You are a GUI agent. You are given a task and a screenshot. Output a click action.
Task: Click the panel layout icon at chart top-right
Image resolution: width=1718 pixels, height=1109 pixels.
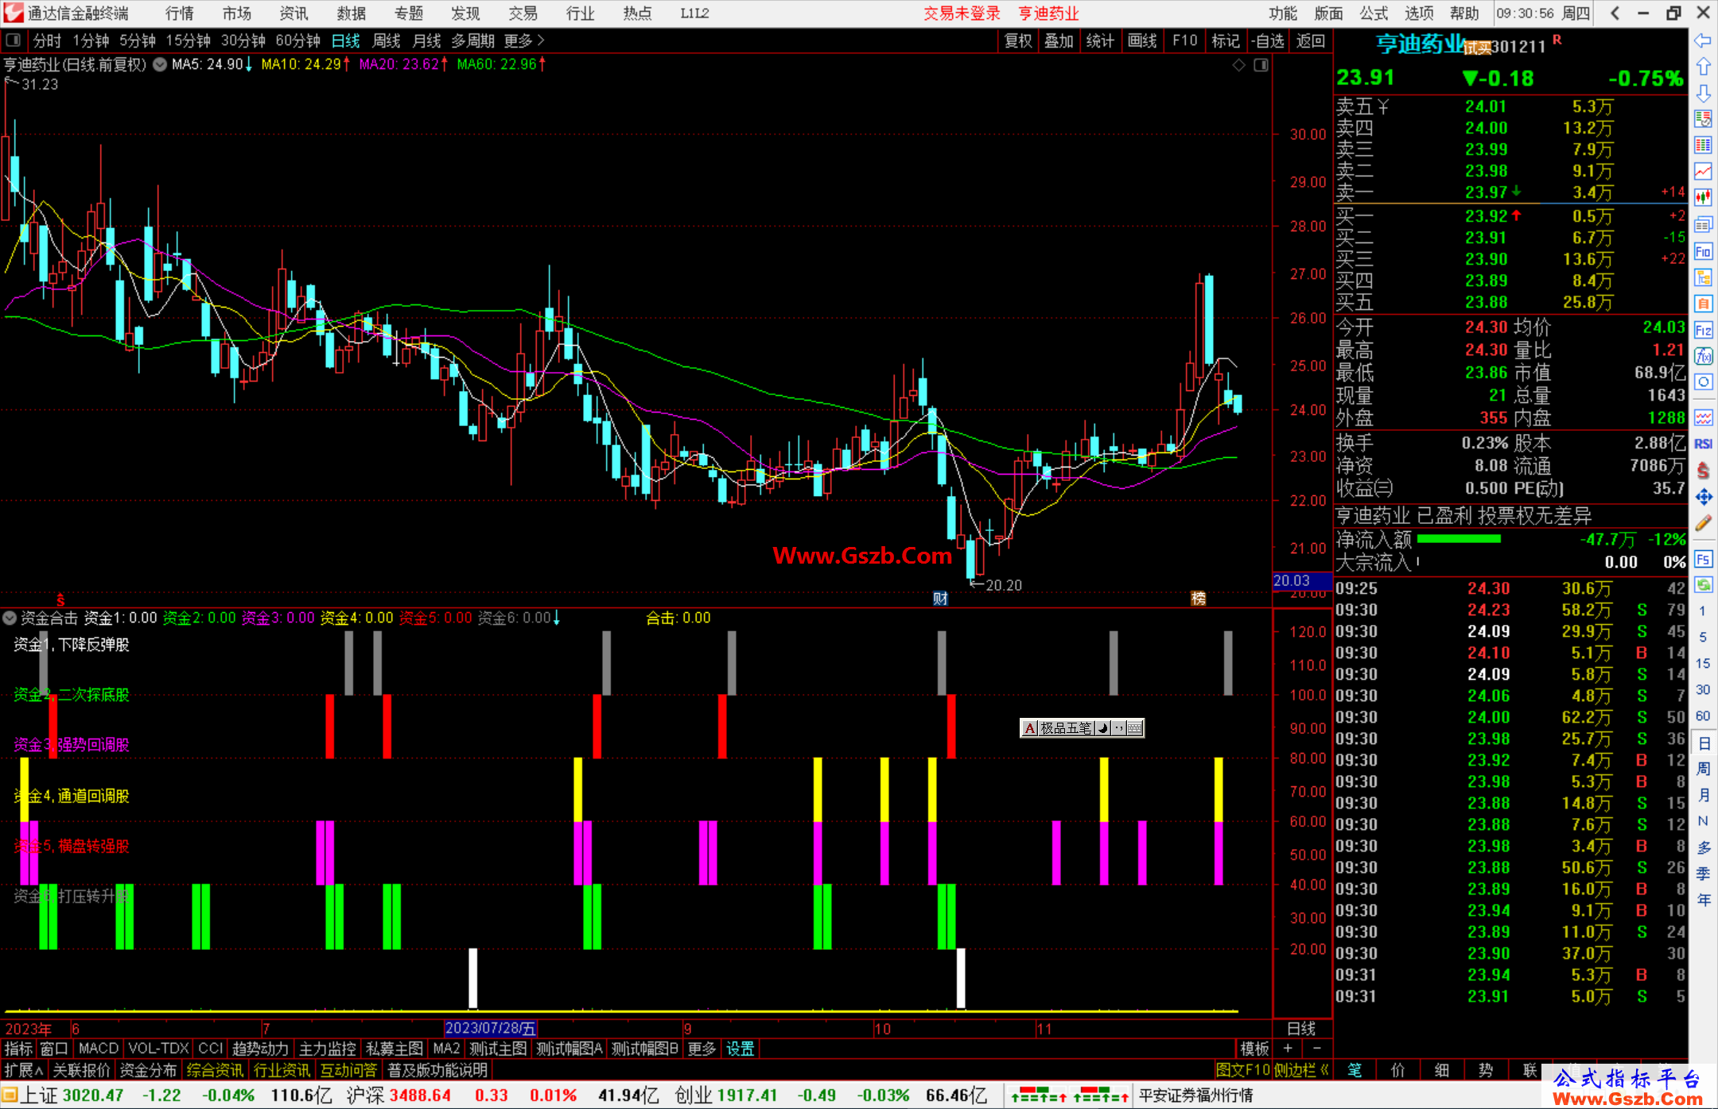(x=1261, y=65)
